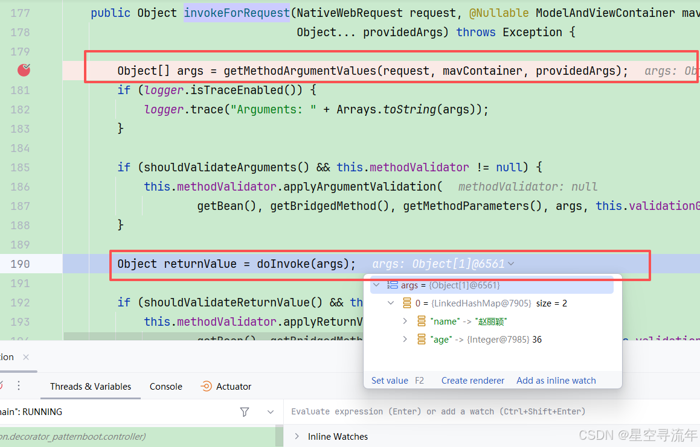This screenshot has width=700, height=447.
Task: Click the Arrays.toString(args) expression
Action: coord(408,110)
